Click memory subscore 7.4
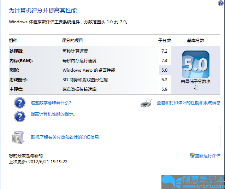 tap(165, 61)
